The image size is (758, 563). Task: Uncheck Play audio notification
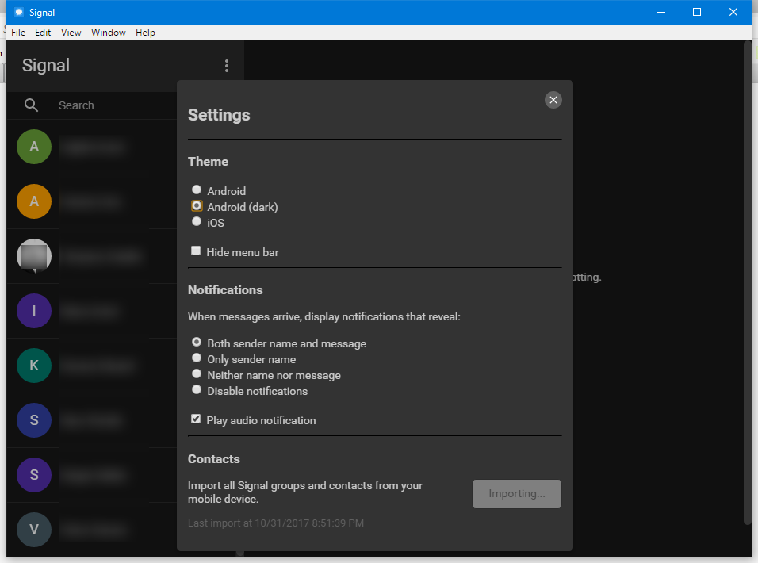196,419
